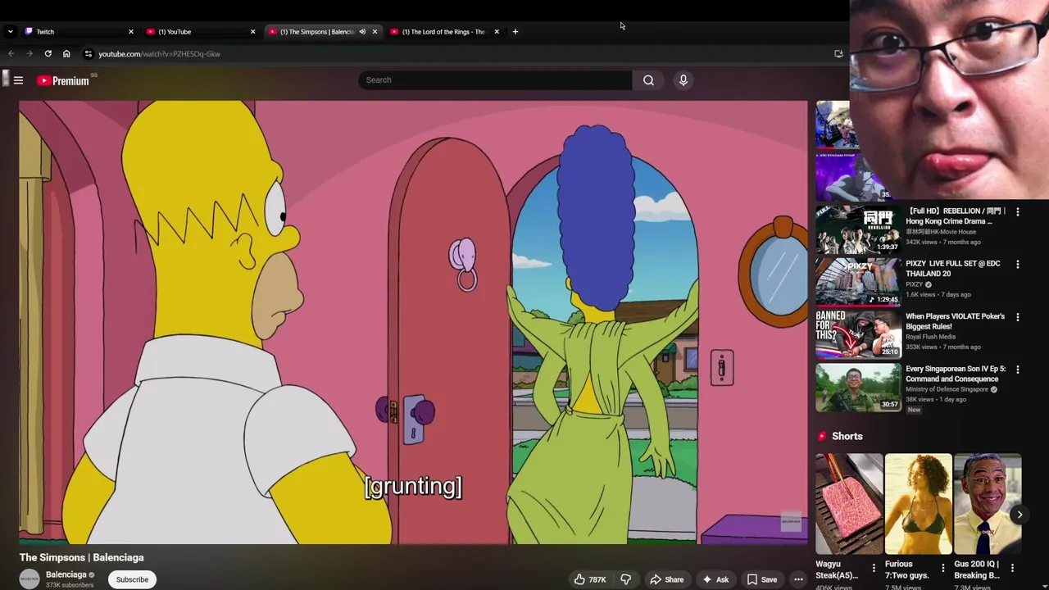1049x590 pixels.
Task: Reload the page in the browser toolbar
Action: pos(48,54)
